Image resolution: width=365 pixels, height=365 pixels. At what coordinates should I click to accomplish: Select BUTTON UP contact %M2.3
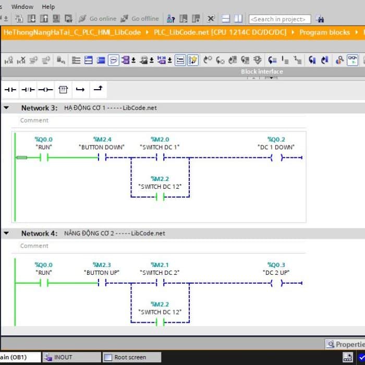coord(102,283)
